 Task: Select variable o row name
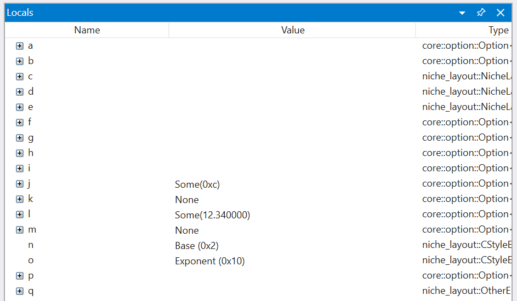31,261
